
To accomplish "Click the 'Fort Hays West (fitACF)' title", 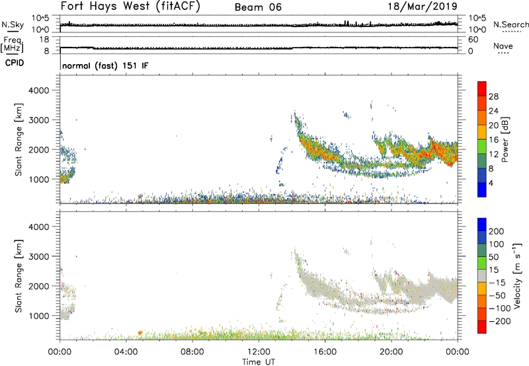I will (130, 7).
